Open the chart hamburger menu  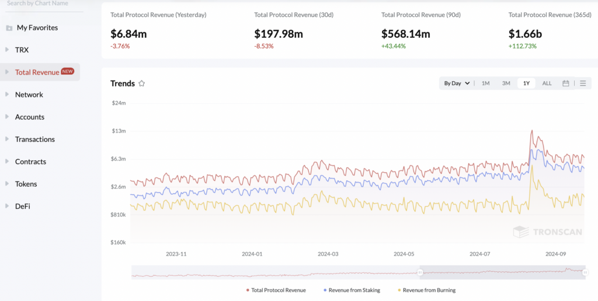click(x=583, y=83)
